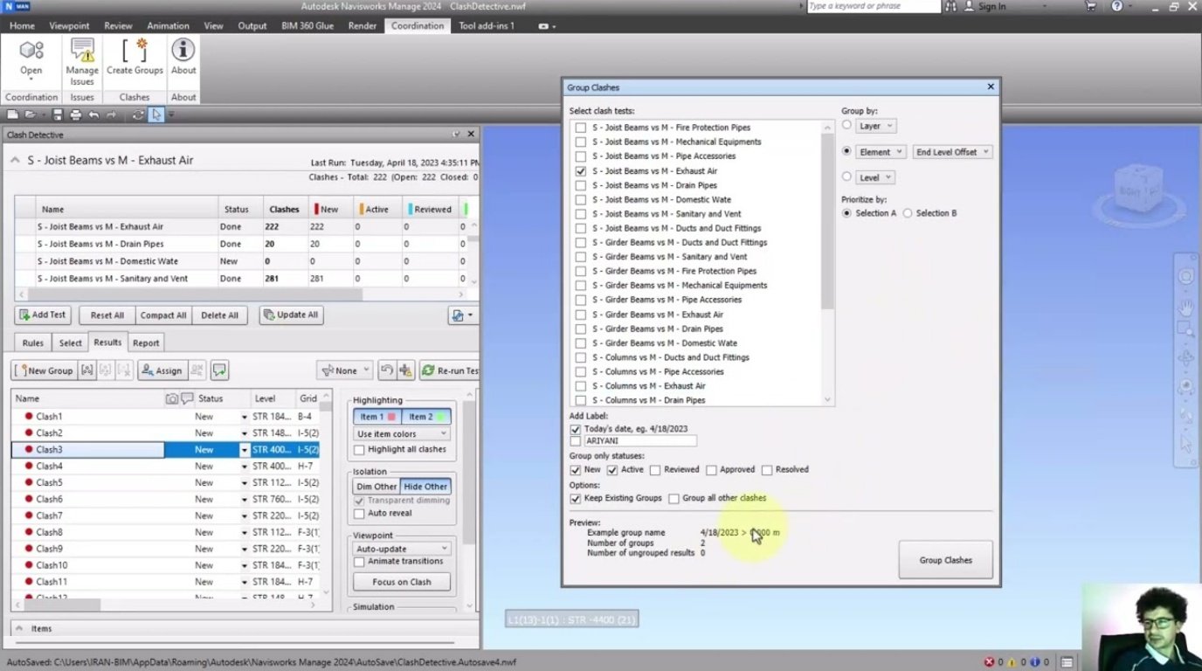
Task: Check Highlight all clashes
Action: pyautogui.click(x=359, y=450)
